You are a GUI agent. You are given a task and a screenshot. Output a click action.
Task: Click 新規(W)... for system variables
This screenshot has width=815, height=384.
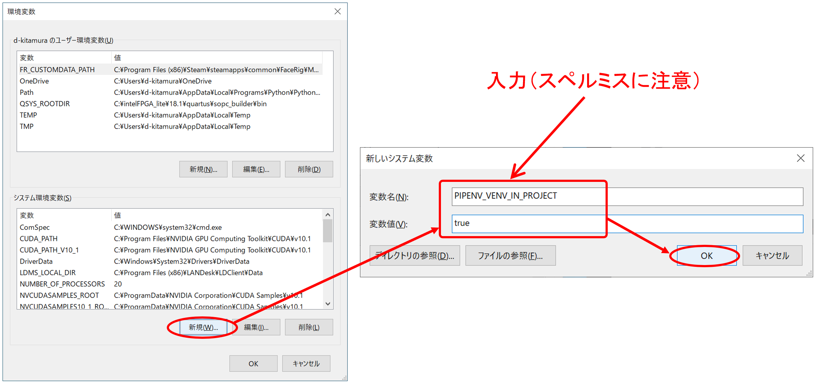(x=203, y=327)
